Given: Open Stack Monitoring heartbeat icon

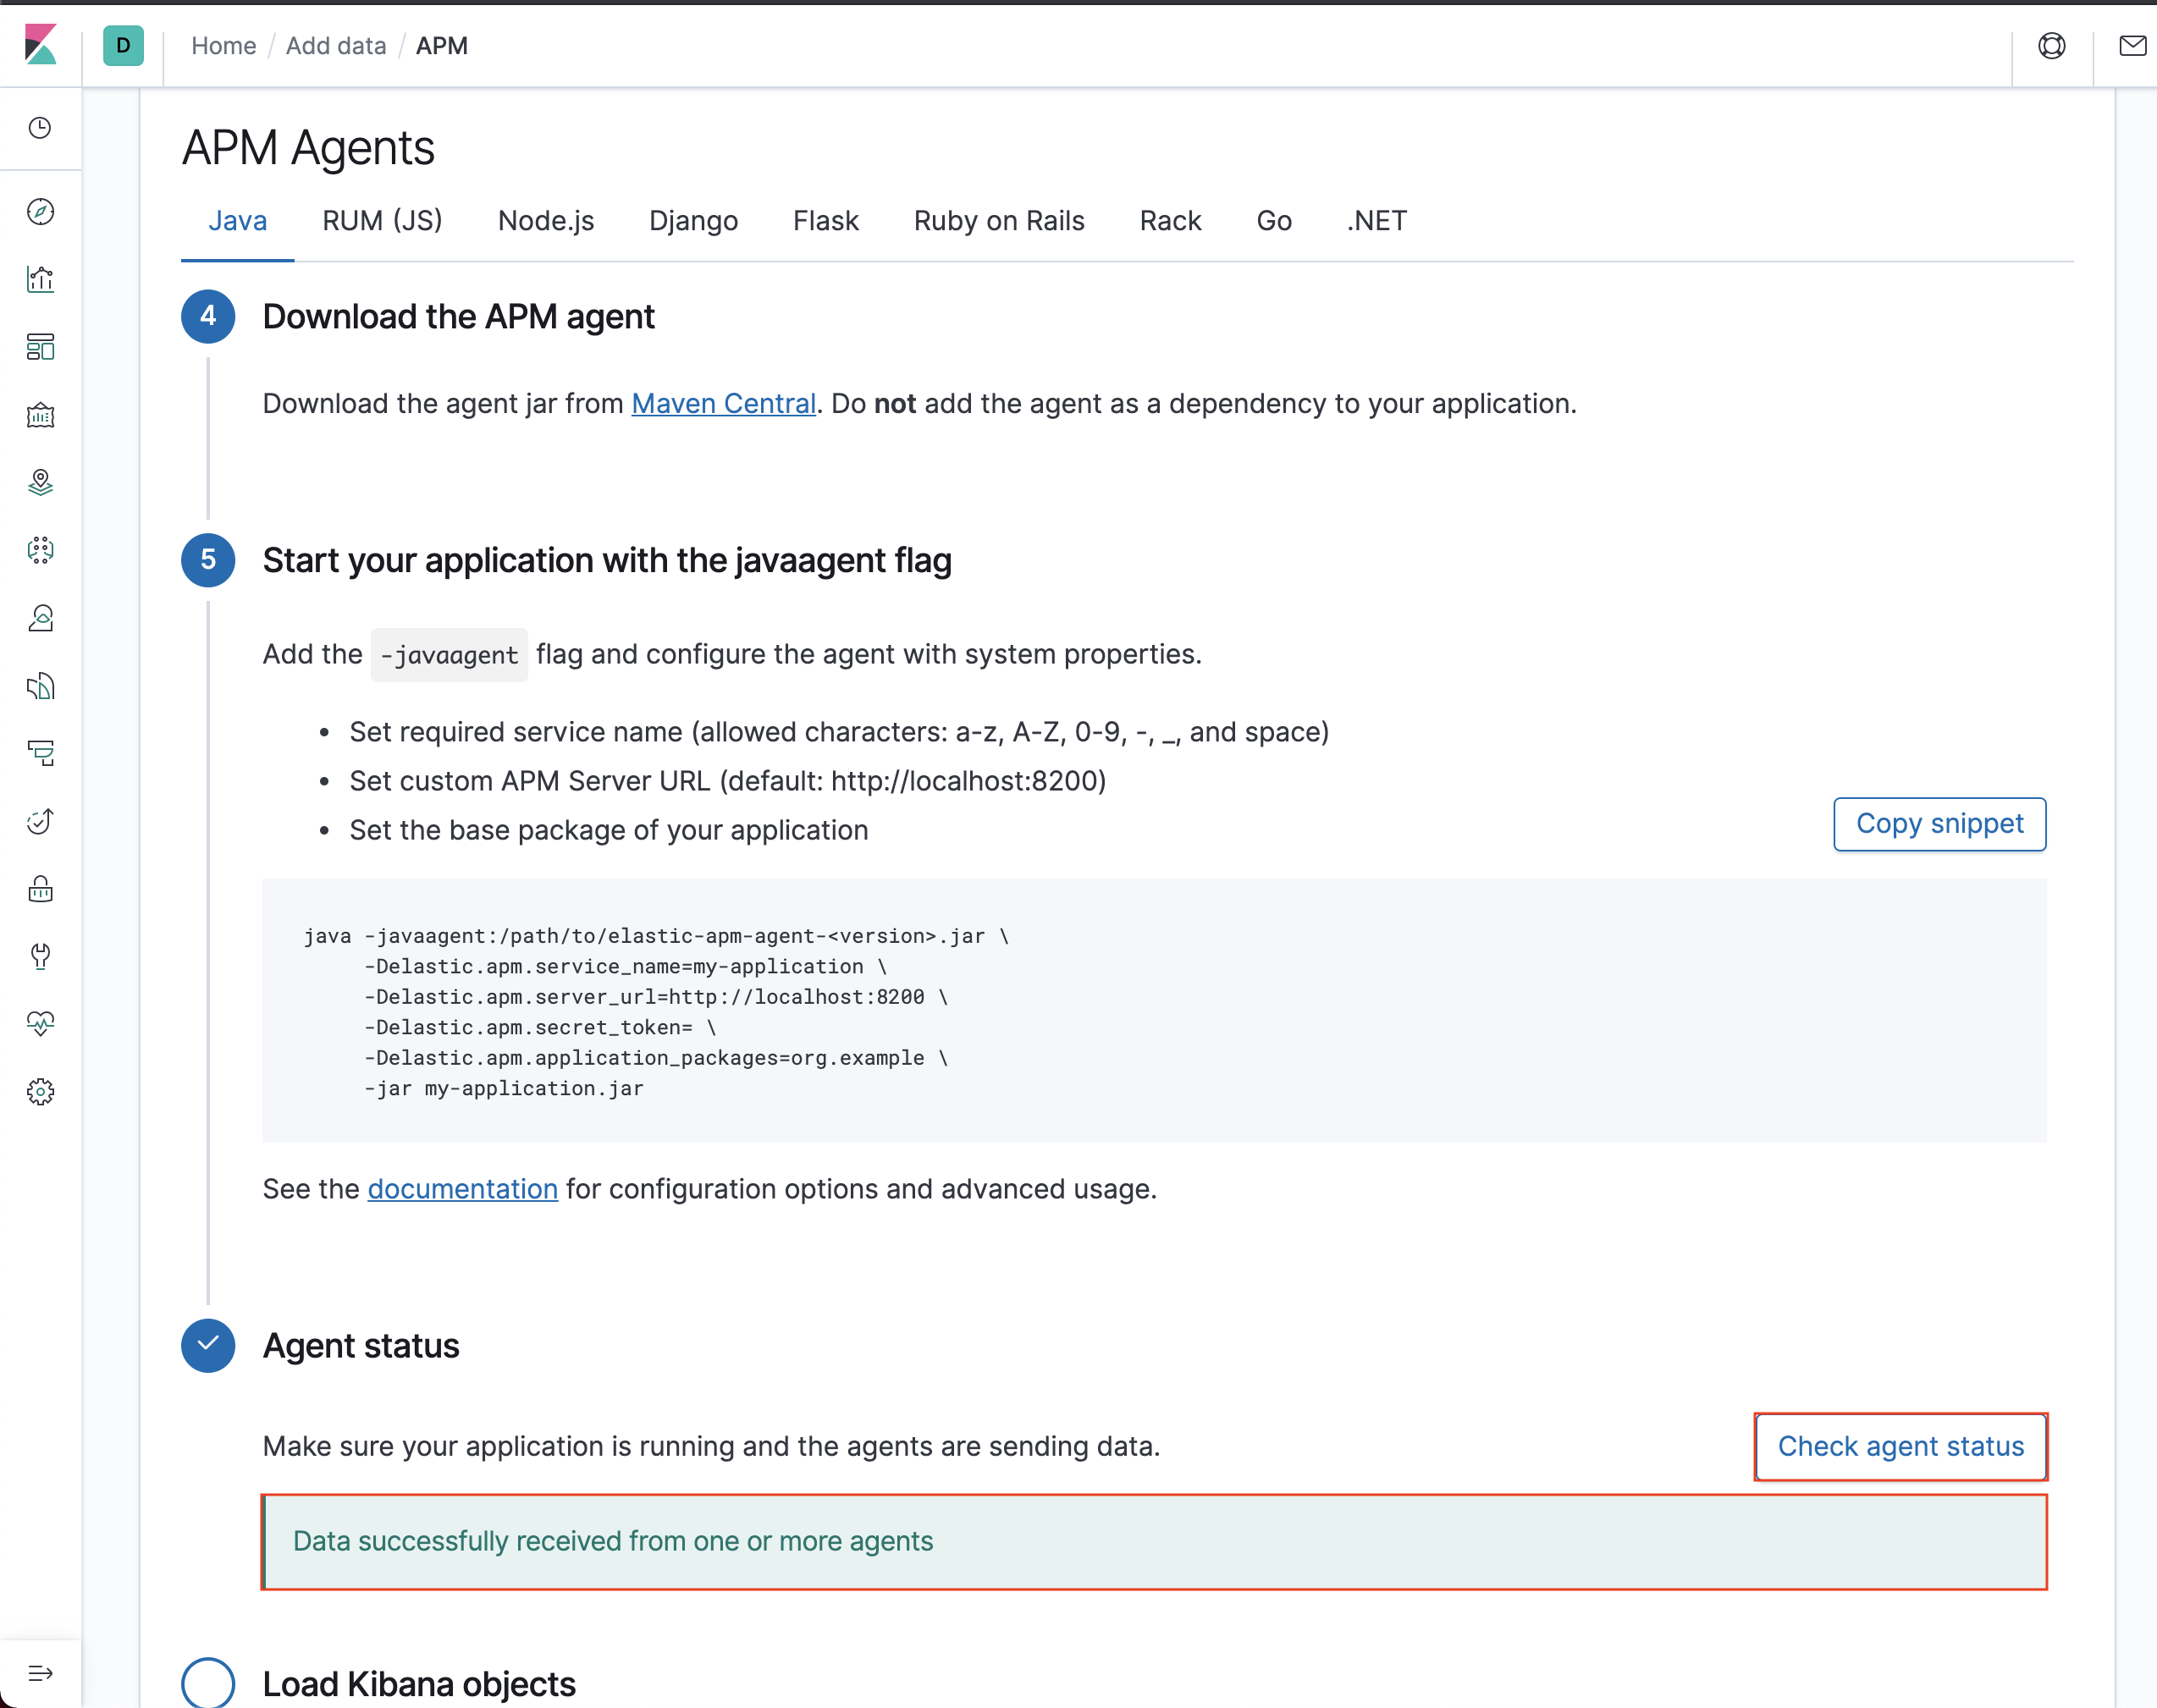Looking at the screenshot, I should (40, 1023).
